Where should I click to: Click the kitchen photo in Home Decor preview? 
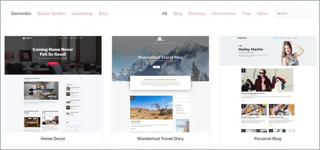(41, 91)
